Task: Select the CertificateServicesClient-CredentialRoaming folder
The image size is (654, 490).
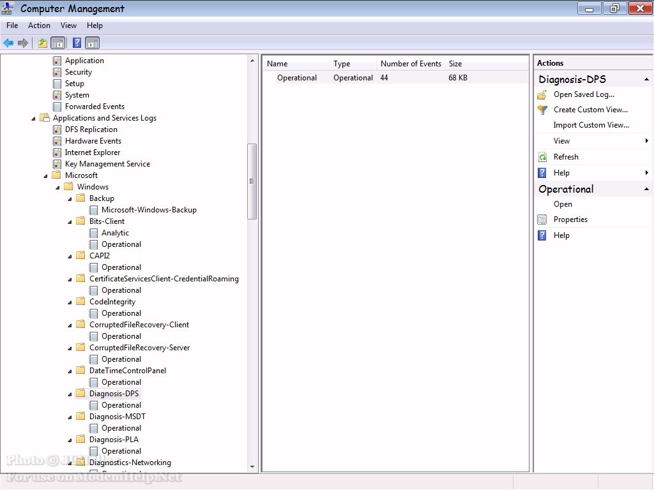Action: (164, 279)
